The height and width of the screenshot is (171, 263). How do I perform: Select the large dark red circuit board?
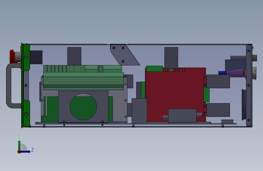[175, 95]
